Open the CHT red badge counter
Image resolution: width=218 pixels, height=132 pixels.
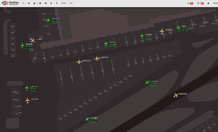click(x=202, y=3)
